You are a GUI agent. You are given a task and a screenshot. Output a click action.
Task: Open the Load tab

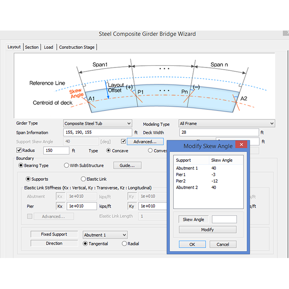pyautogui.click(x=49, y=47)
